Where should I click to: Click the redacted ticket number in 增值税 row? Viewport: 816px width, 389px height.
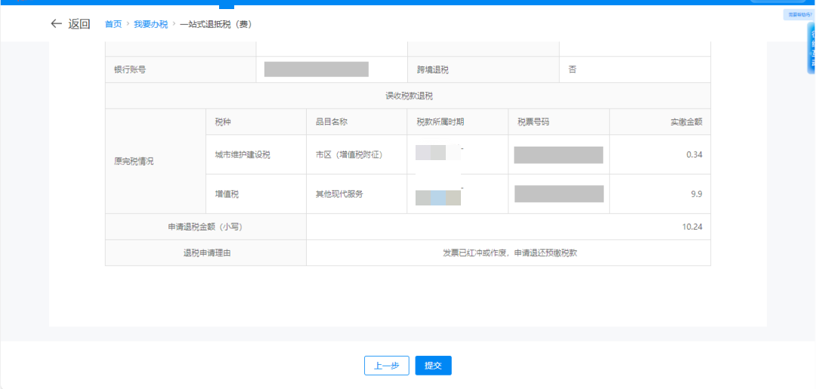pyautogui.click(x=559, y=193)
